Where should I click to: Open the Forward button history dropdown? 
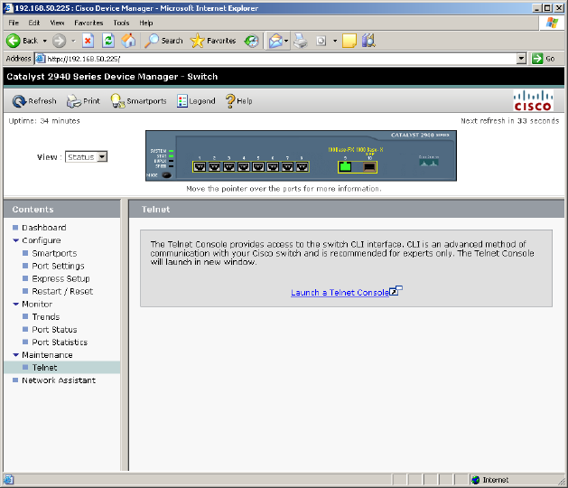73,41
